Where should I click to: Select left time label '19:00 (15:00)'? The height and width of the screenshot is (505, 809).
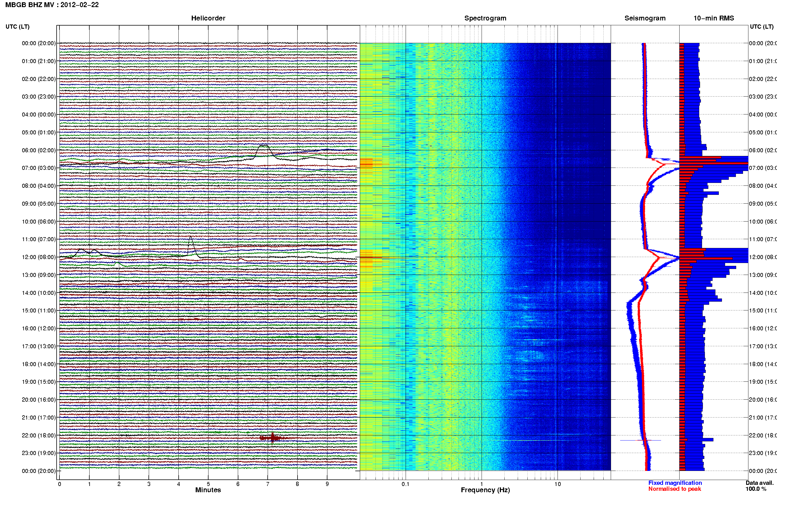pos(39,382)
